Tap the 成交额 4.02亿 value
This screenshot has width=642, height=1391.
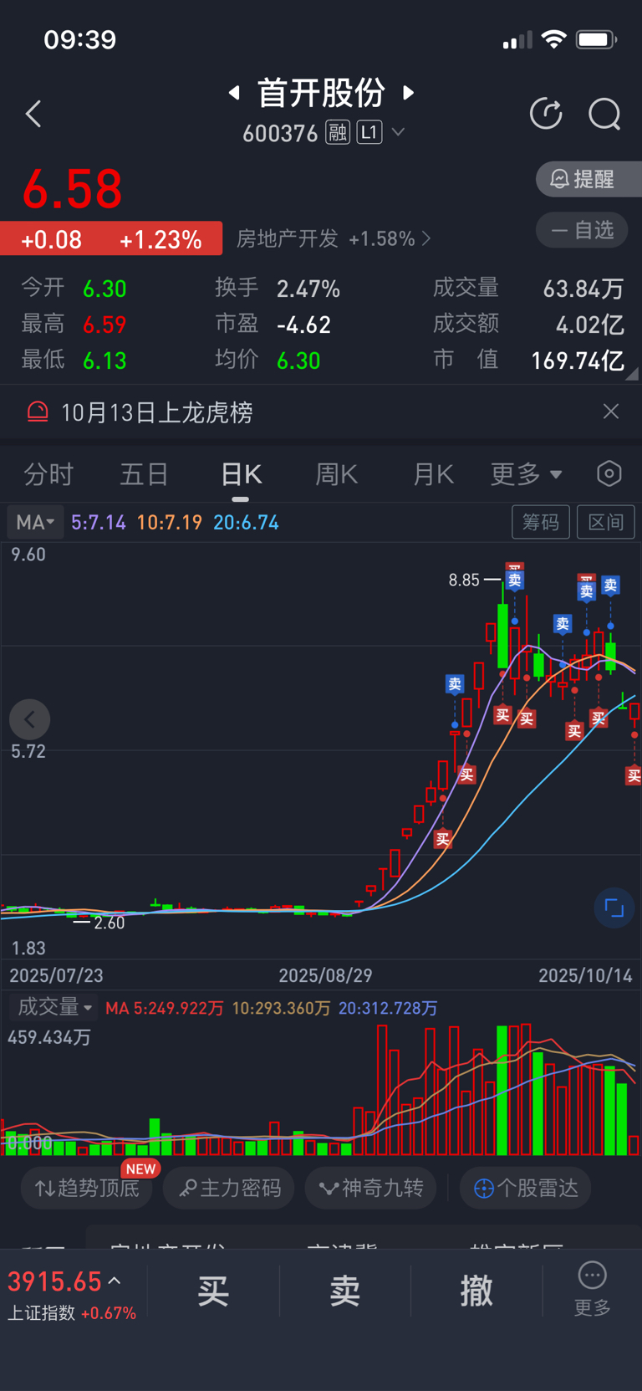tap(589, 325)
